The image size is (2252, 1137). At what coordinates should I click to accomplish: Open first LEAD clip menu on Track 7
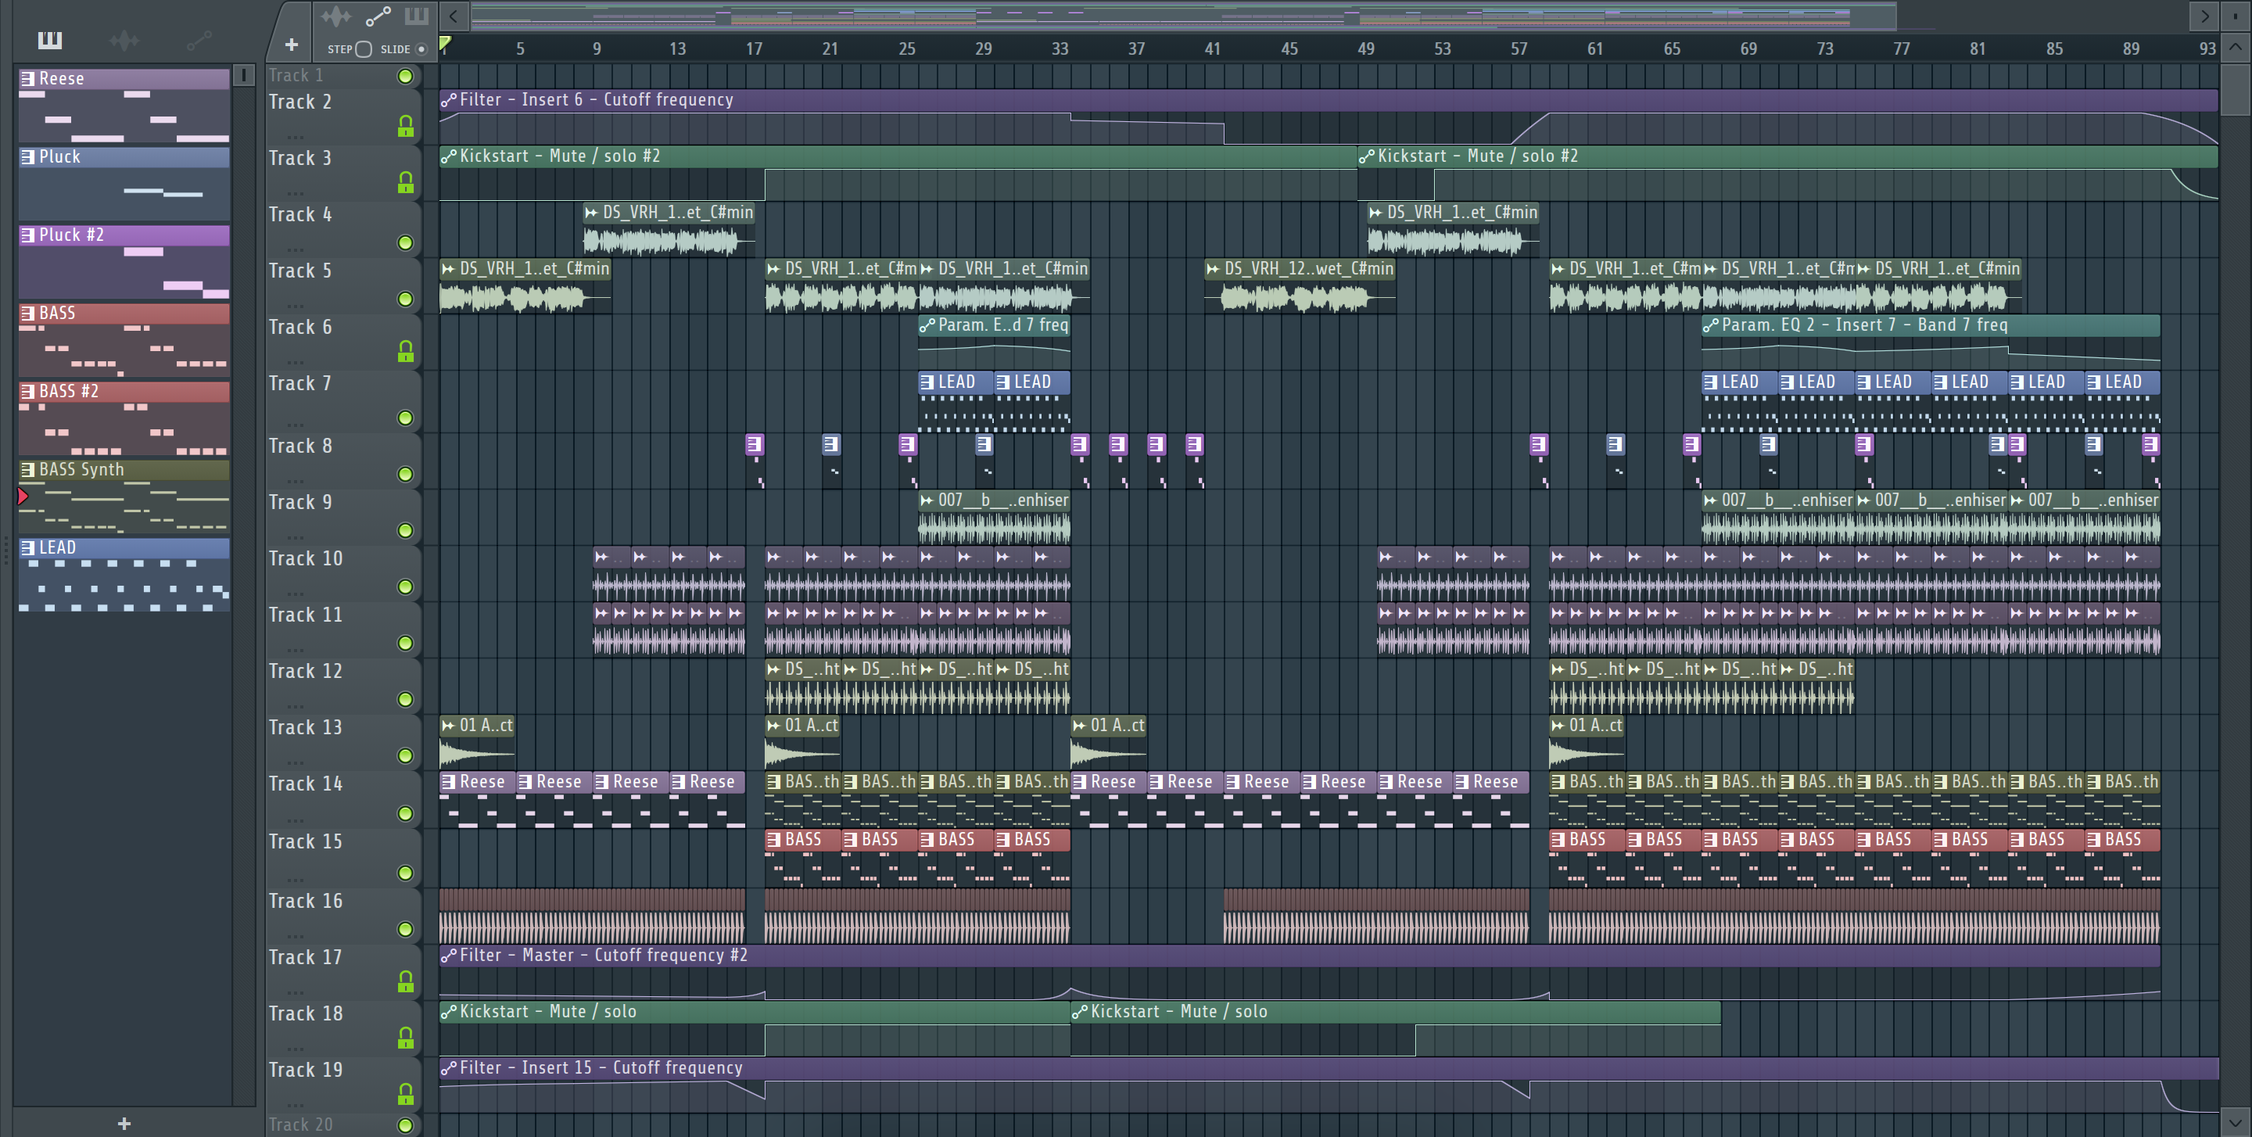click(x=927, y=382)
